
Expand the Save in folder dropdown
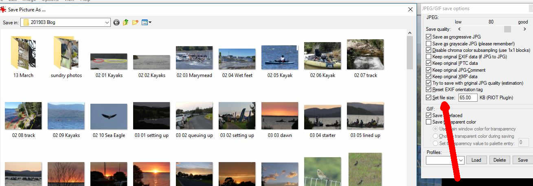(107, 22)
